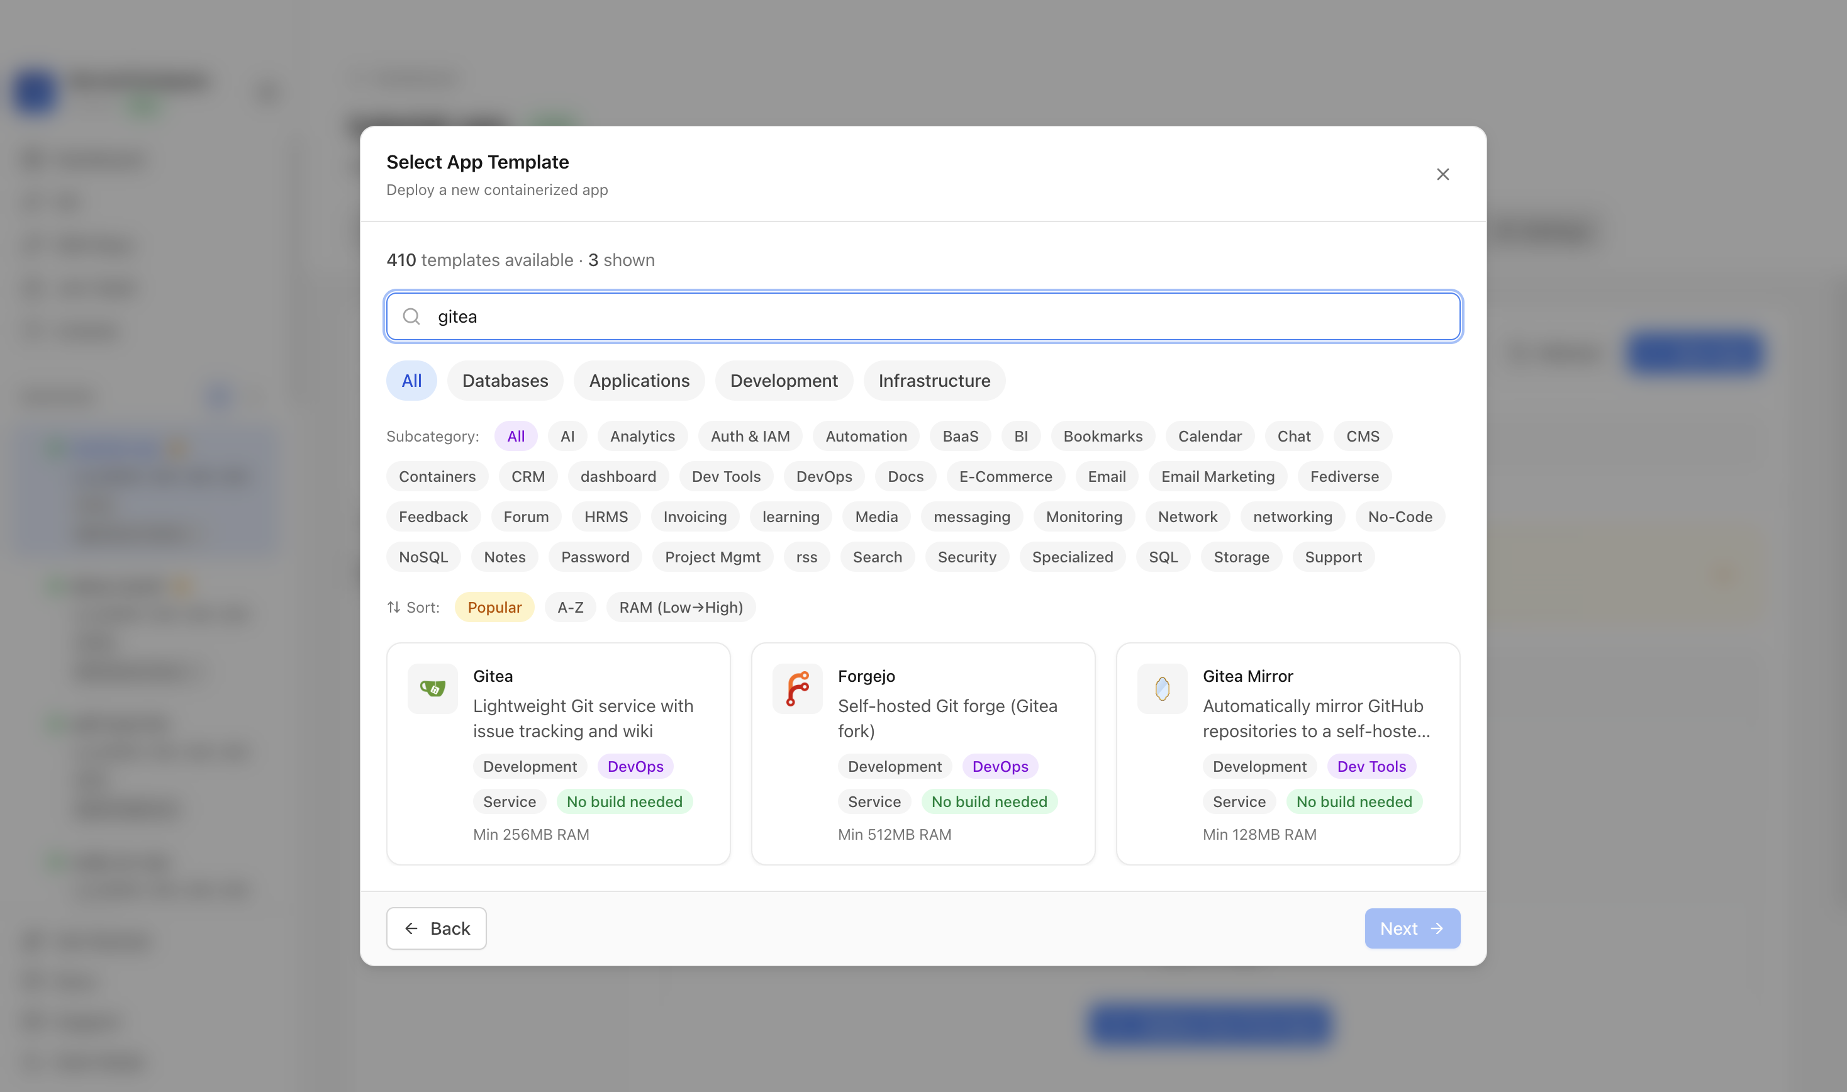1847x1092 pixels.
Task: Filter by Dev Tools subcategory chip
Action: (725, 477)
